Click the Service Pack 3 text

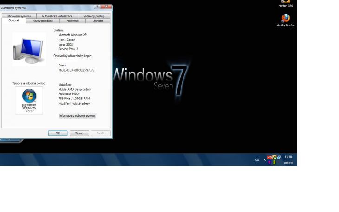tap(68, 49)
